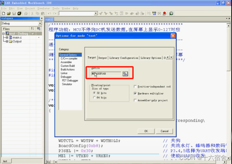The width and height of the screenshot is (232, 164).
Task: Close the Workspace panel
Action: (x=42, y=18)
